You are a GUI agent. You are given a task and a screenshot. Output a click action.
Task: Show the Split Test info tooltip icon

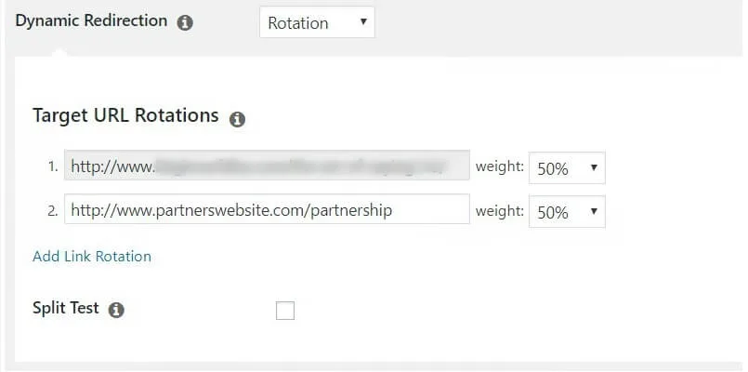click(116, 311)
